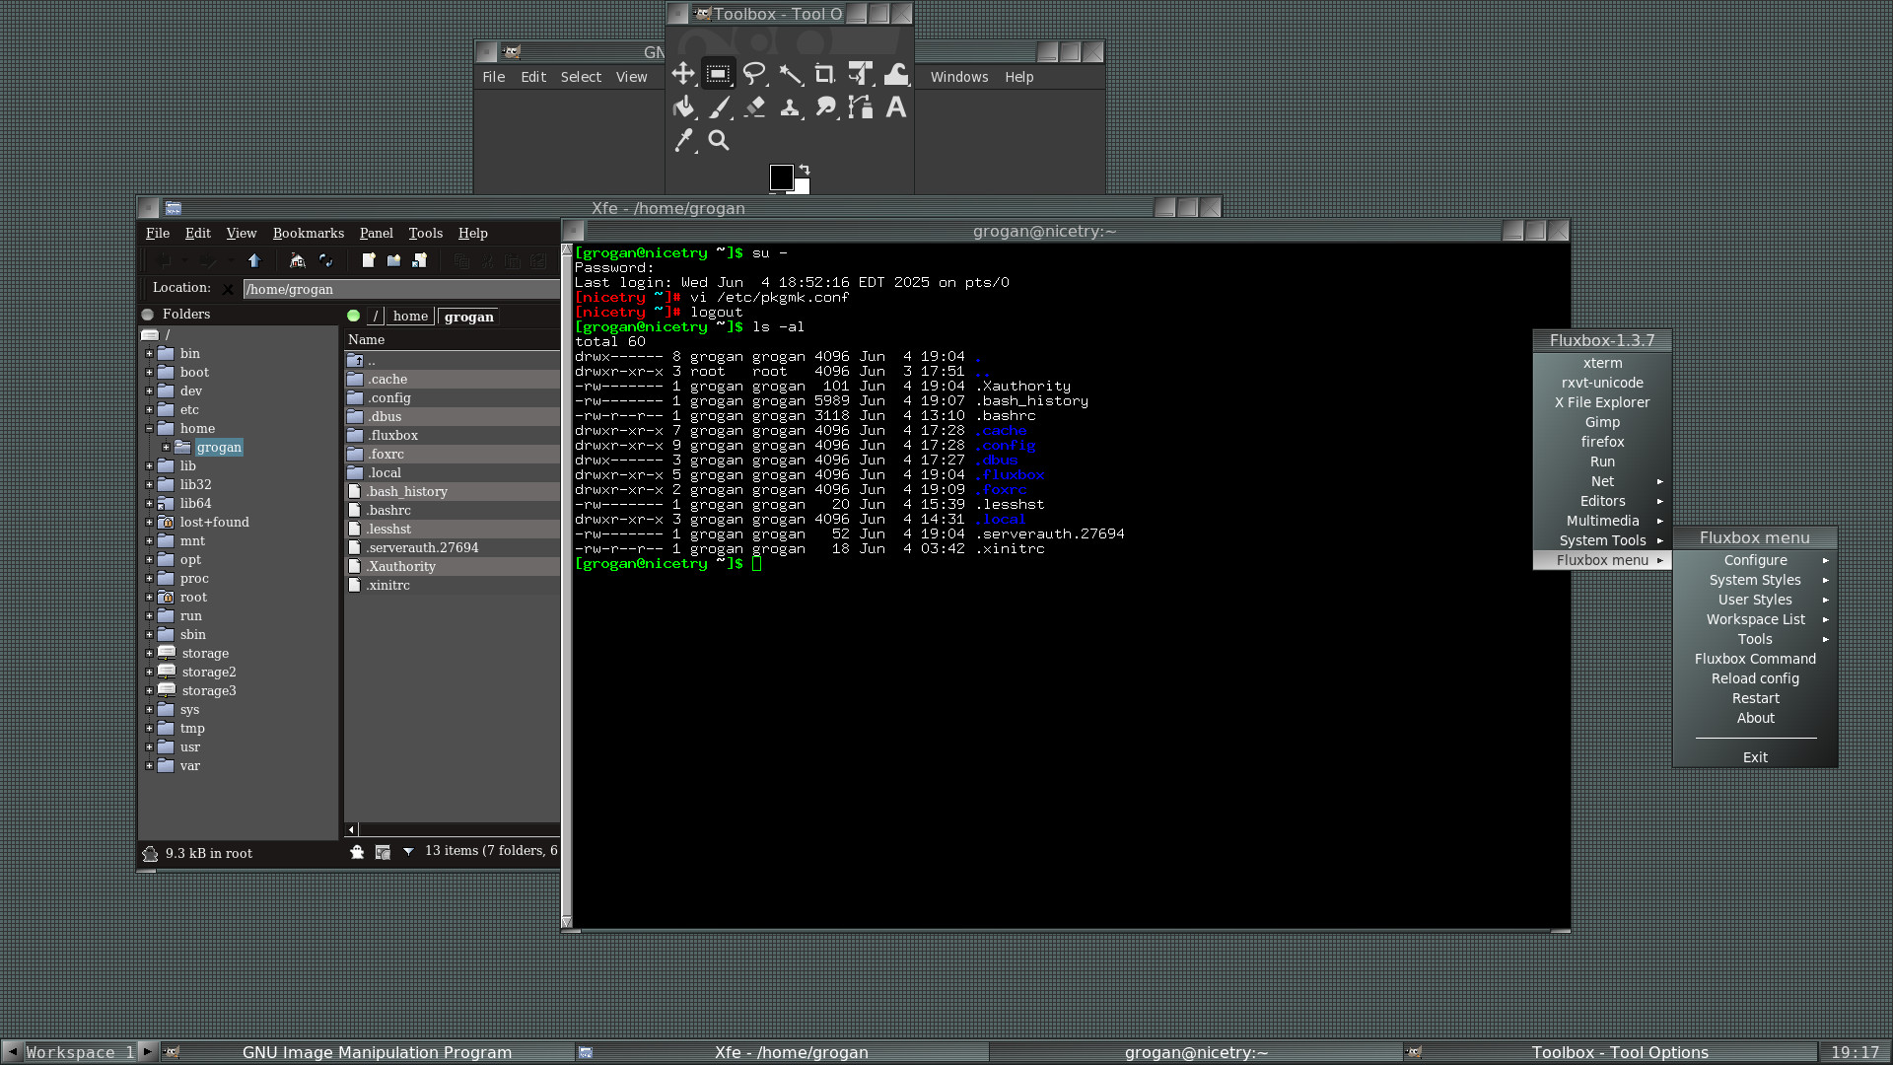Open the black foreground color swatch
This screenshot has width=1893, height=1065.
click(x=781, y=177)
